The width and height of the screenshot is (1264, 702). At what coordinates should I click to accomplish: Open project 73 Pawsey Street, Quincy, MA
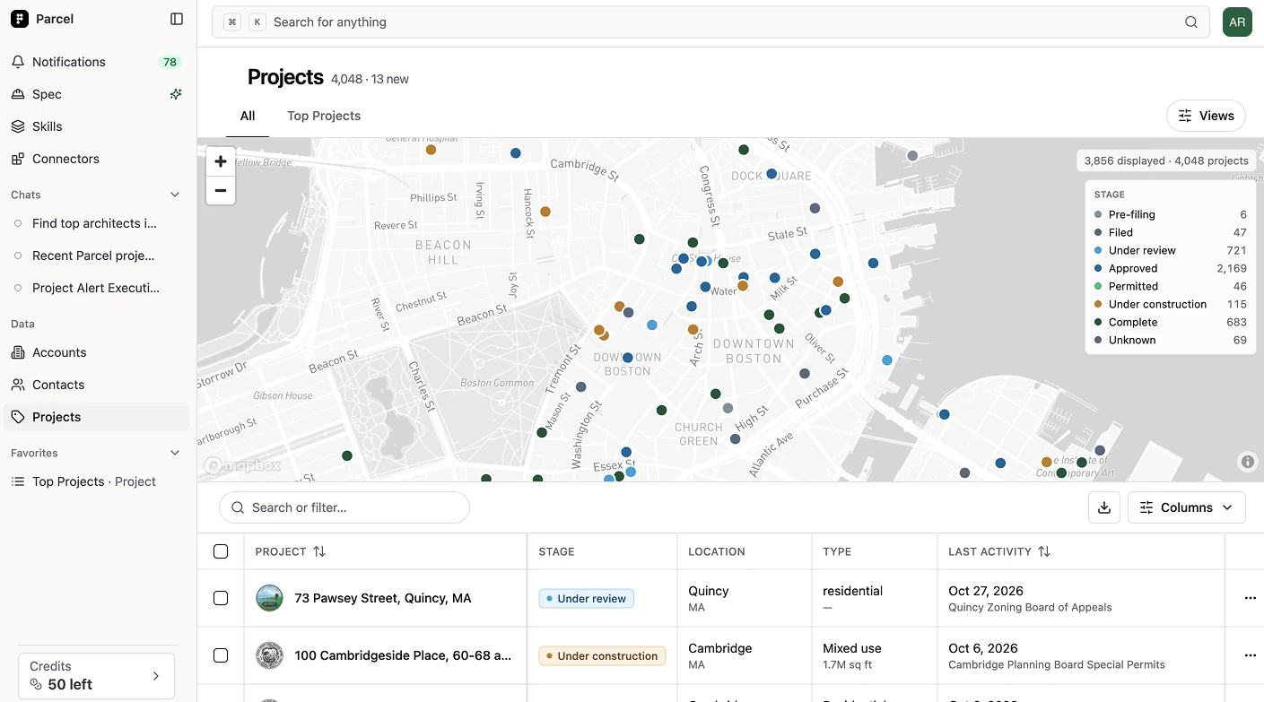click(x=383, y=598)
